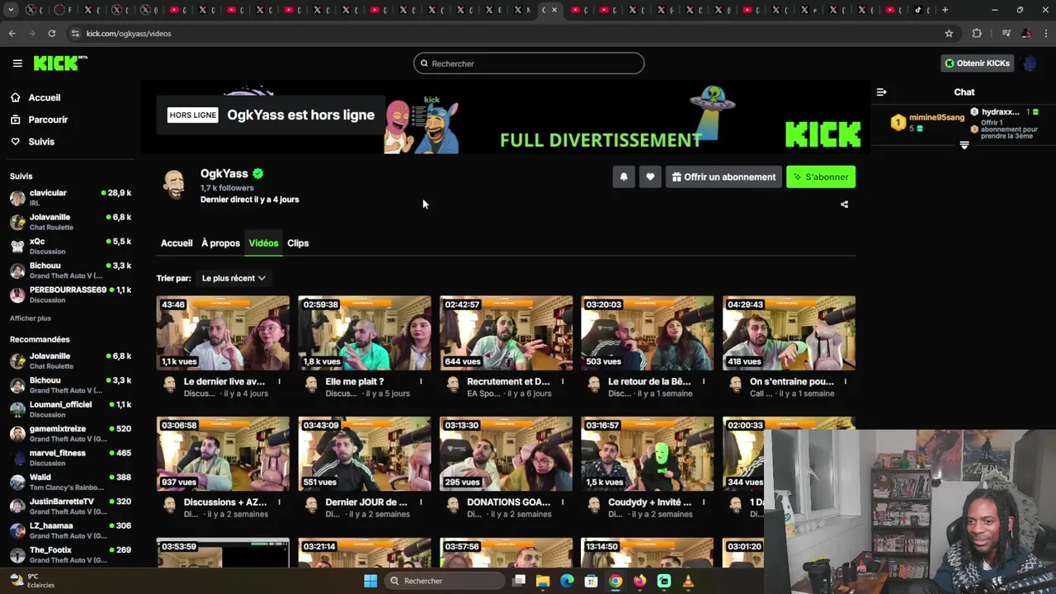Open Windows Start menu

click(370, 581)
